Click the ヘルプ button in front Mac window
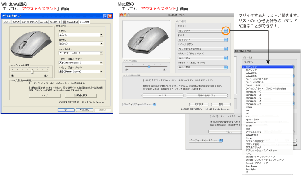Screen dimensions: 302x176 (163, 96)
